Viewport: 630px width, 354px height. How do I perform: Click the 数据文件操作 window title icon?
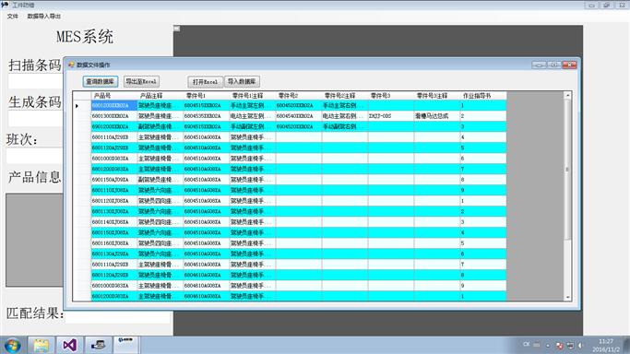(x=72, y=65)
